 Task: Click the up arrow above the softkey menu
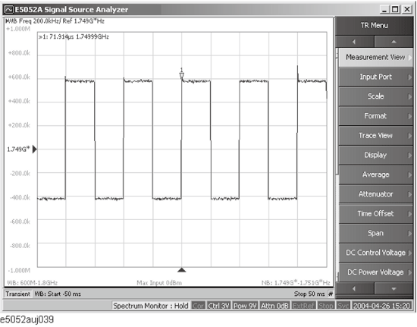tap(393, 42)
